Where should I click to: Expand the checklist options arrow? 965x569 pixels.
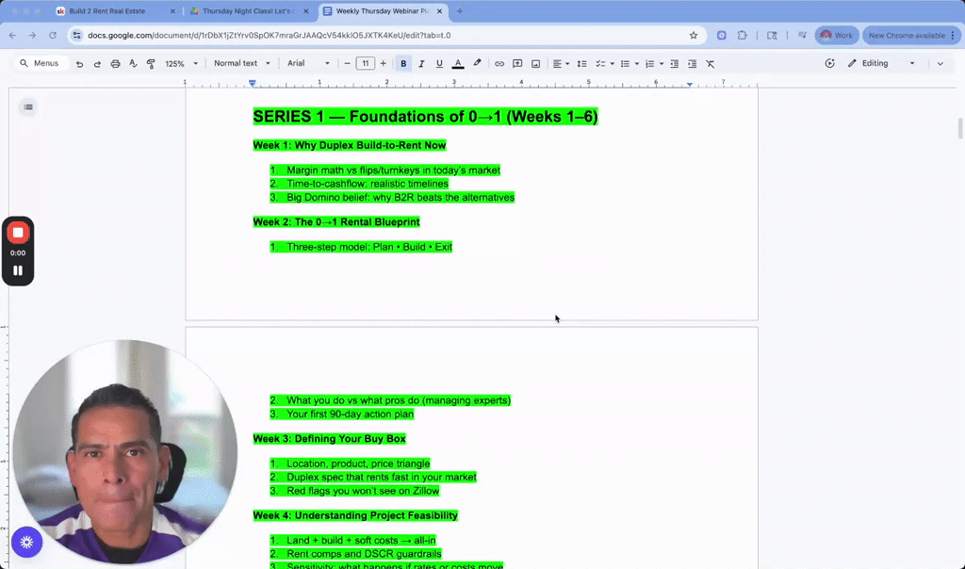pos(612,63)
